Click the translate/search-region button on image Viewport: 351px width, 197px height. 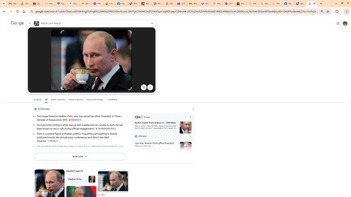(x=144, y=87)
